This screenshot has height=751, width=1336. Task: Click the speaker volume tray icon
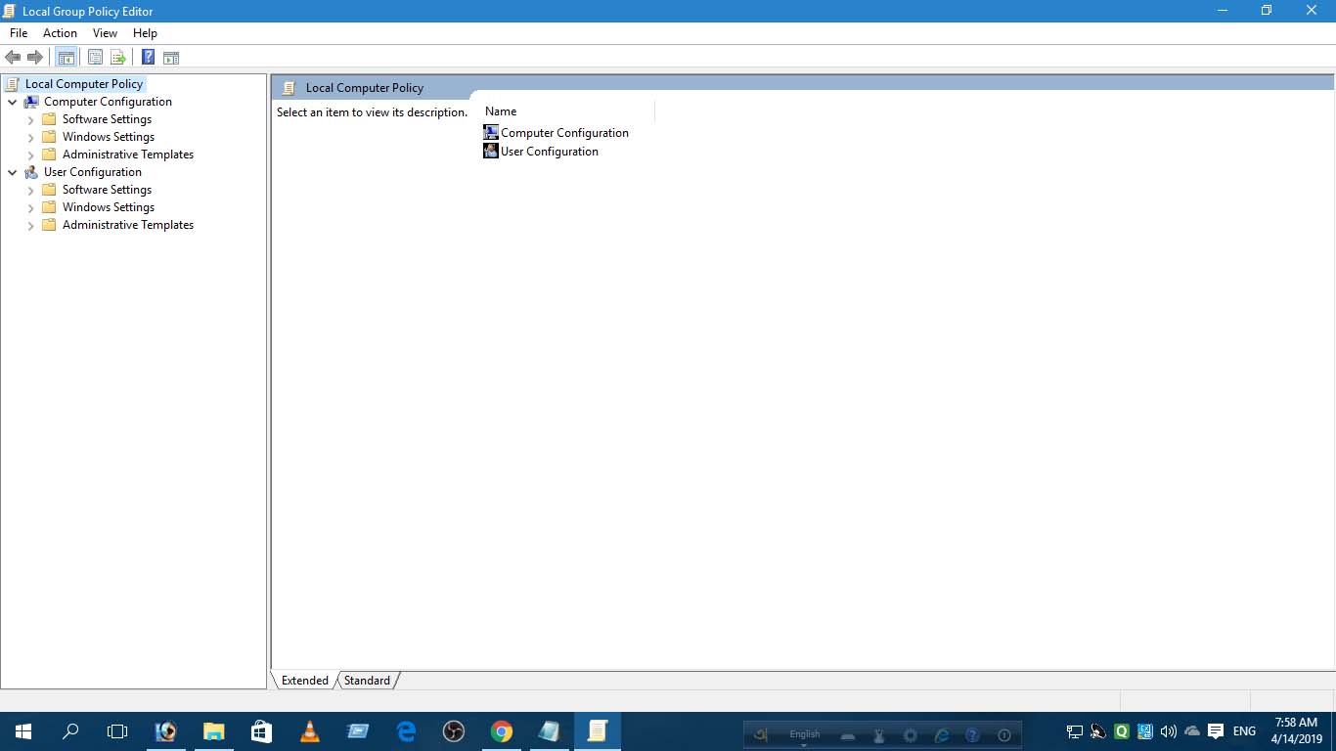pyautogui.click(x=1168, y=731)
